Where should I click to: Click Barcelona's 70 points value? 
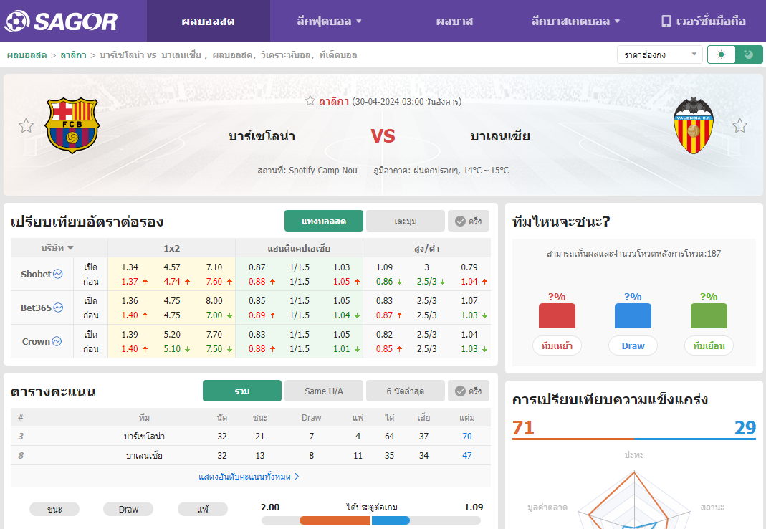pyautogui.click(x=467, y=436)
